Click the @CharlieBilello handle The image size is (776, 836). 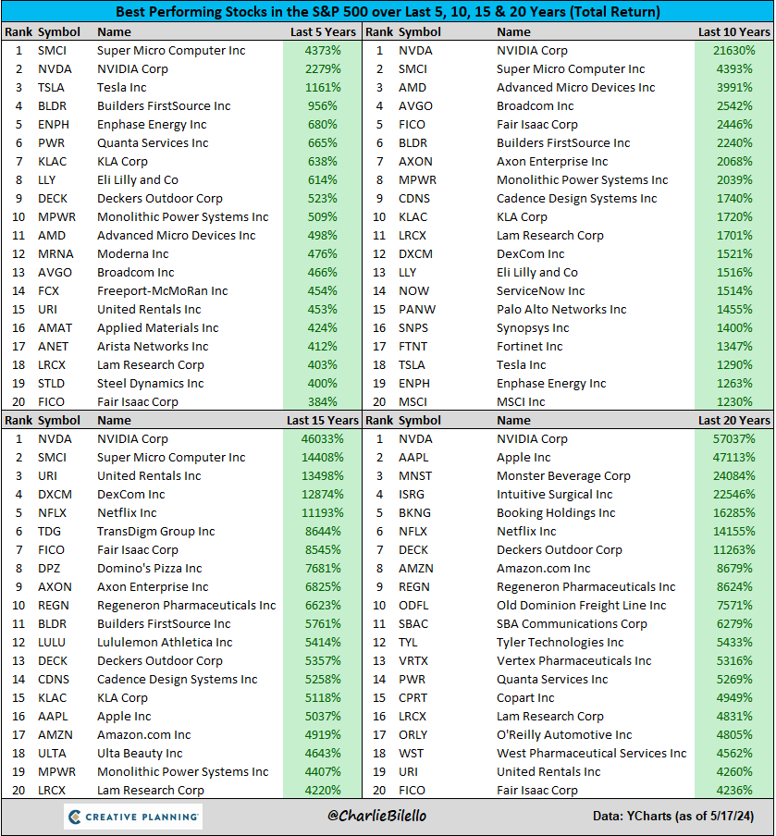point(377,816)
